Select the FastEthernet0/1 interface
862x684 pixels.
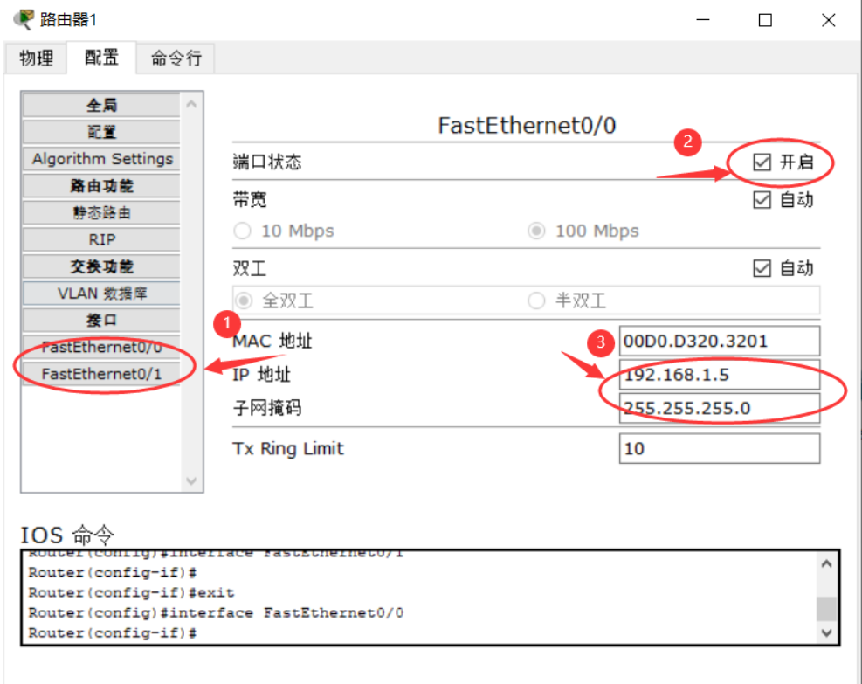coord(101,375)
